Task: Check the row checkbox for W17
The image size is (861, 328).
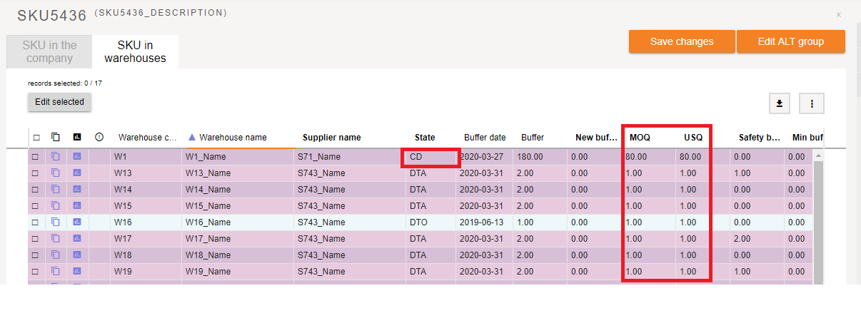Action: click(34, 239)
